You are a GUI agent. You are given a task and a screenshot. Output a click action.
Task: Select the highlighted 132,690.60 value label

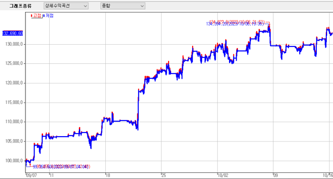(x=13, y=33)
